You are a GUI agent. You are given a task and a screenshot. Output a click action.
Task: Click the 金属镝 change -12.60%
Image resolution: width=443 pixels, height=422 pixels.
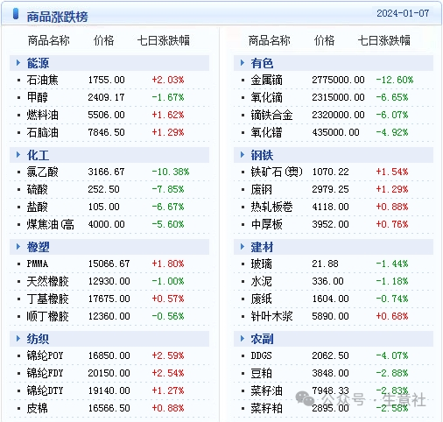click(395, 80)
